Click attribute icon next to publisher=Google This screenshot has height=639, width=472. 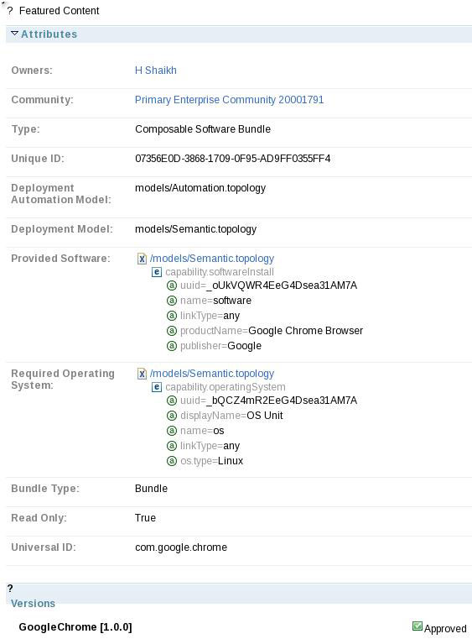(172, 346)
